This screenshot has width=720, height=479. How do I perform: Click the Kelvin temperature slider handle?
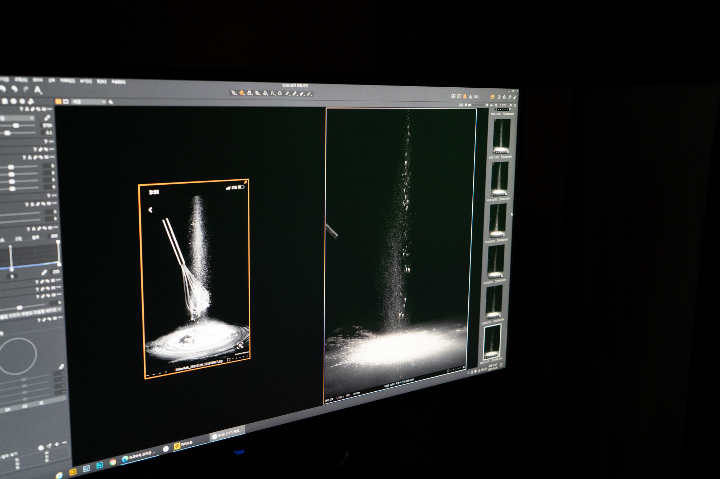pos(16,125)
